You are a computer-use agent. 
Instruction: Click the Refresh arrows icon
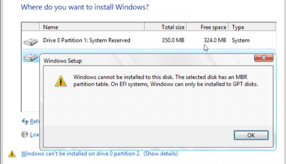(x=25, y=121)
